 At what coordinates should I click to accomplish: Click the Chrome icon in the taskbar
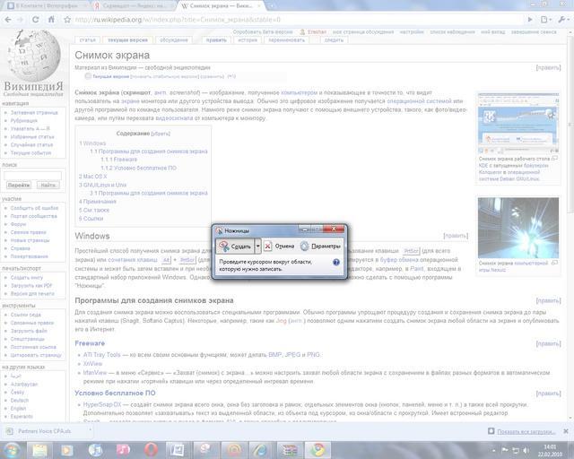tap(316, 446)
